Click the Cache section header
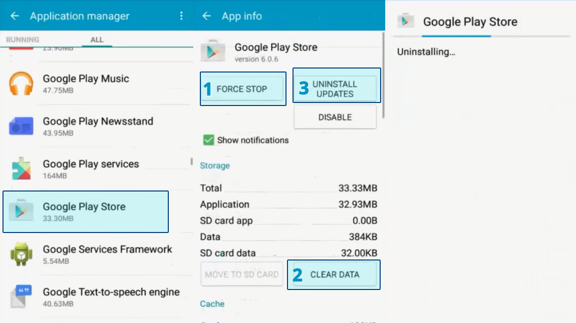Image resolution: width=576 pixels, height=323 pixels. (x=212, y=303)
